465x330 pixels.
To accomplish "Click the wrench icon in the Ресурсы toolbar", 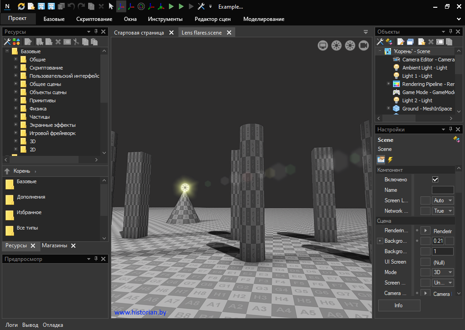I will [7, 42].
